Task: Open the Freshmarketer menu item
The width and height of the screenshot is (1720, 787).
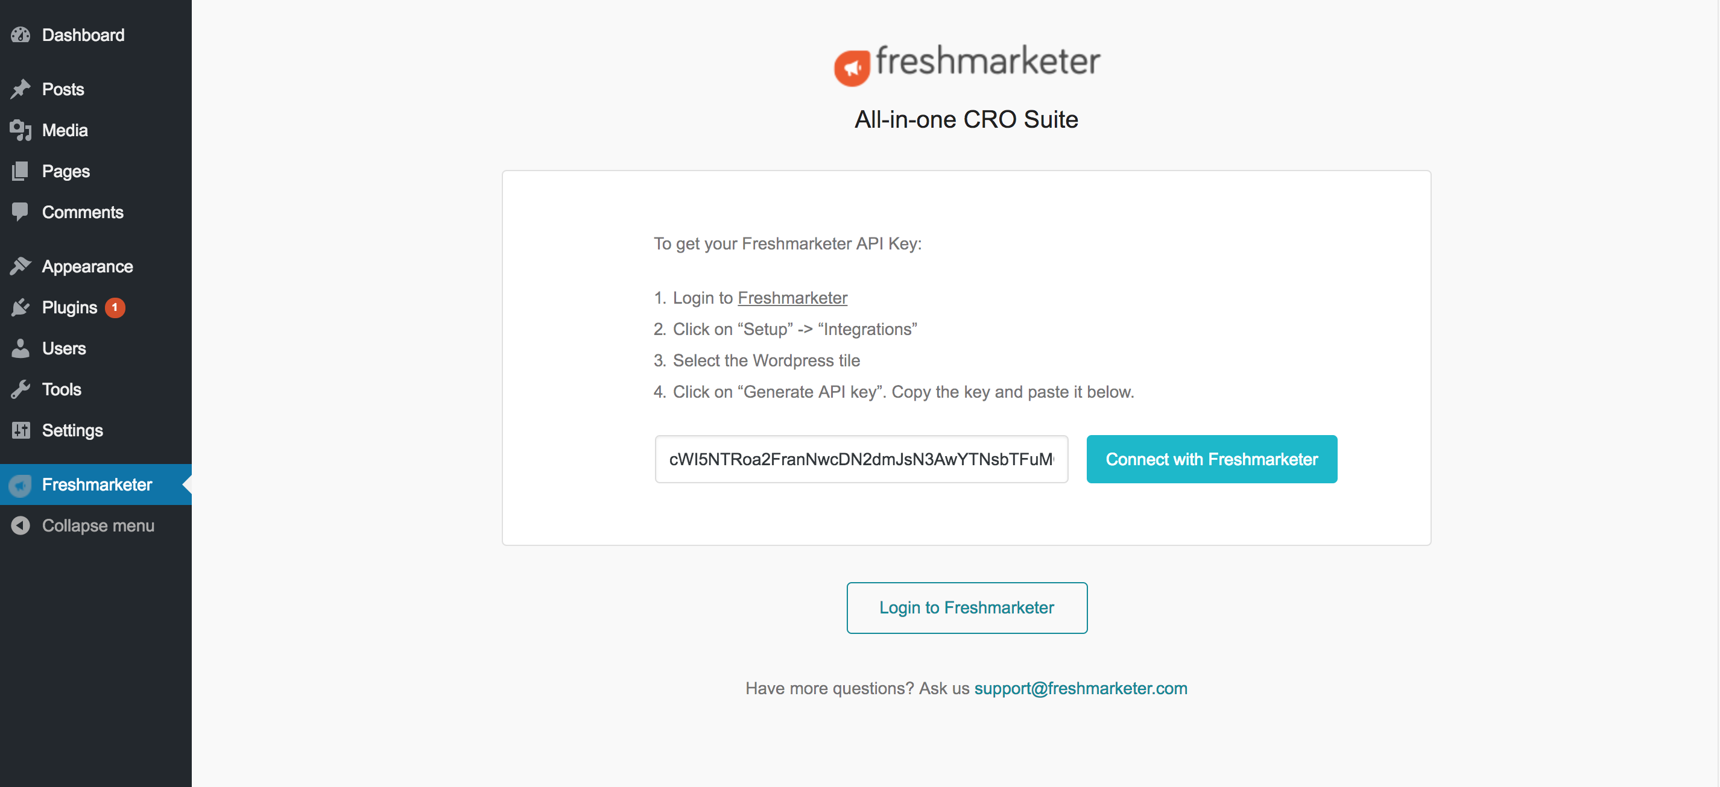Action: [95, 485]
